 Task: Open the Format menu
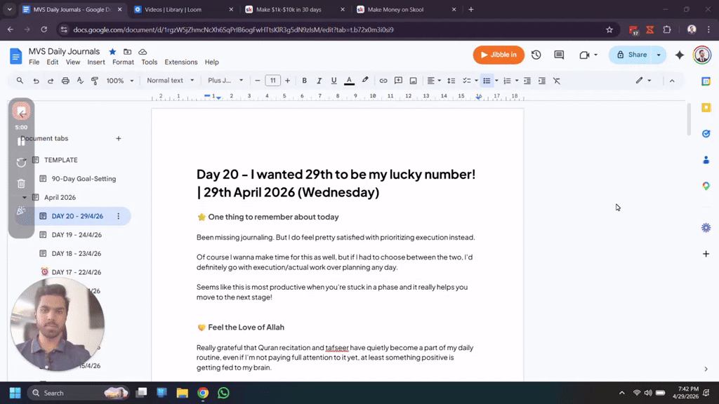123,62
